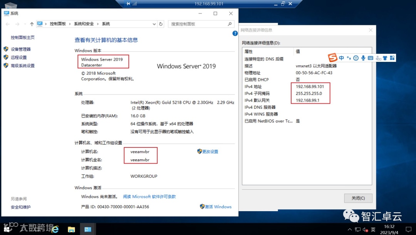416x235 pixels.
Task: Open 高级系统设置 in the sidebar
Action: click(x=23, y=66)
